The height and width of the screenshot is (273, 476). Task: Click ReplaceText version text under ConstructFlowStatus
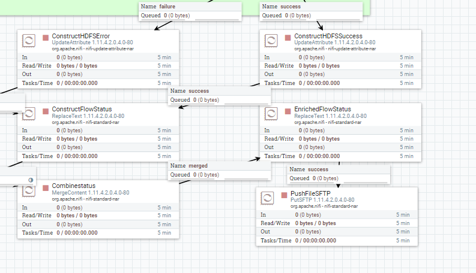(88, 116)
